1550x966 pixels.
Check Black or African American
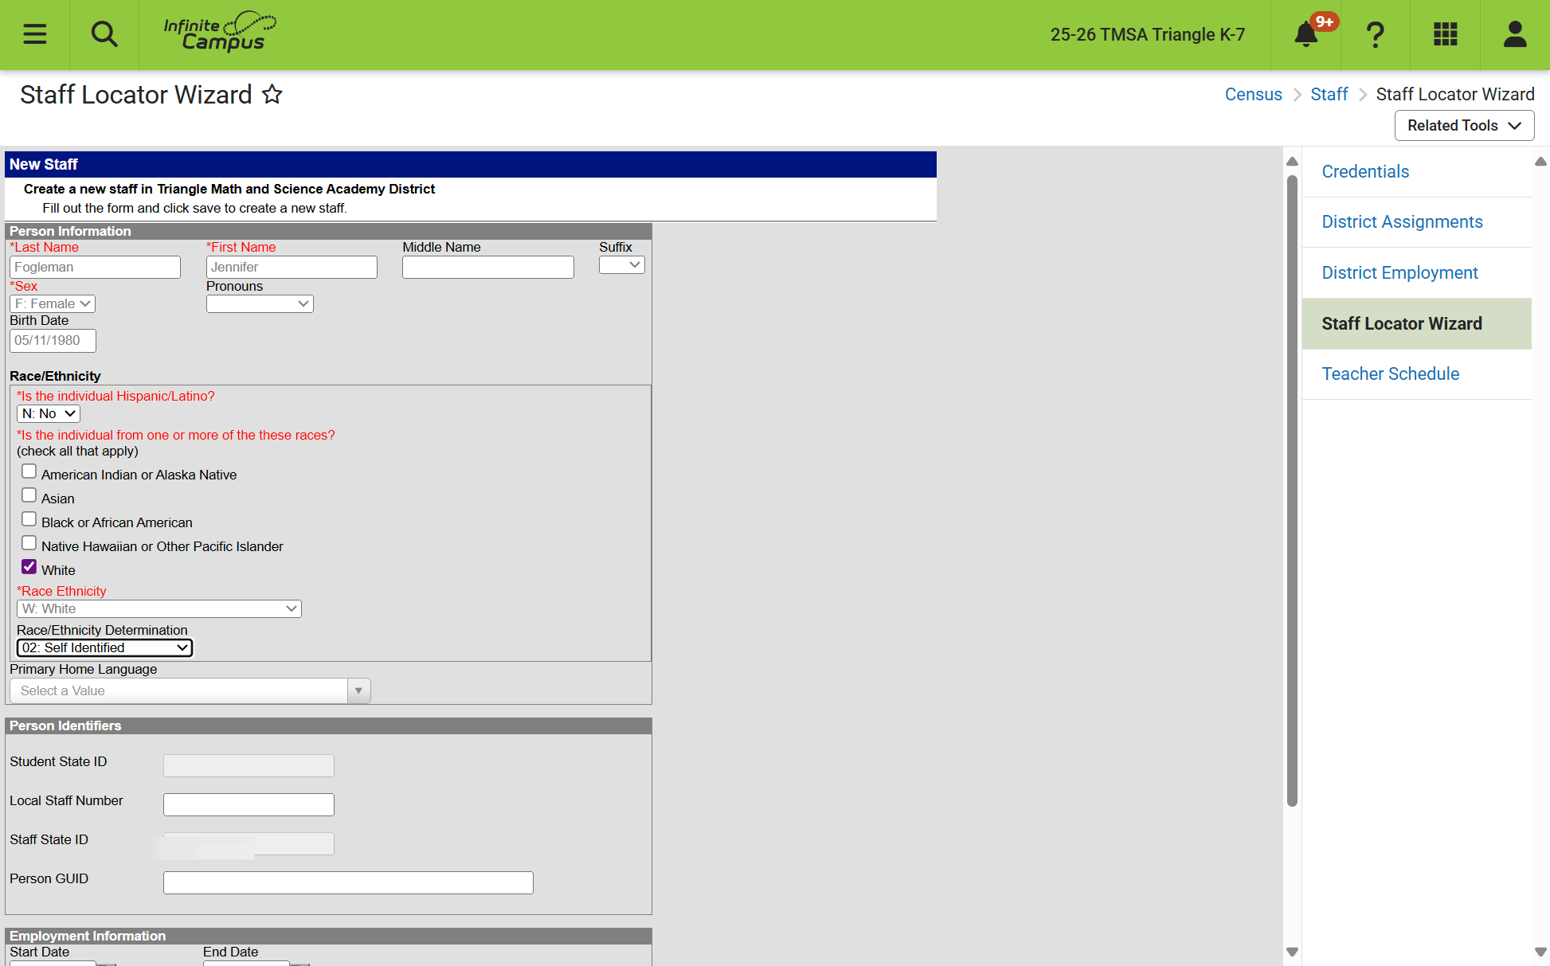(29, 519)
